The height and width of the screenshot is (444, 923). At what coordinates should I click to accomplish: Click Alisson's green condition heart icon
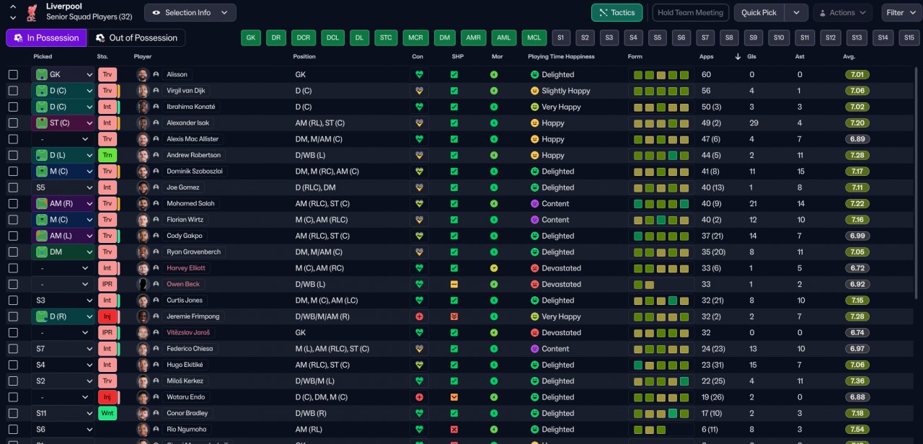418,74
